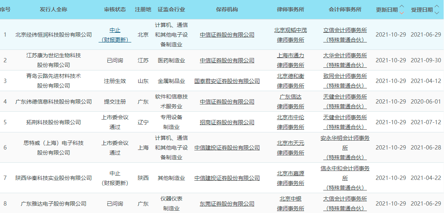Open 北京观韬中茂律师事务所 link
The height and width of the screenshot is (213, 444).
click(x=291, y=35)
